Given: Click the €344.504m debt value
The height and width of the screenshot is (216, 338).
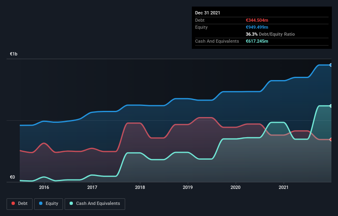Looking at the screenshot, I should (x=257, y=20).
